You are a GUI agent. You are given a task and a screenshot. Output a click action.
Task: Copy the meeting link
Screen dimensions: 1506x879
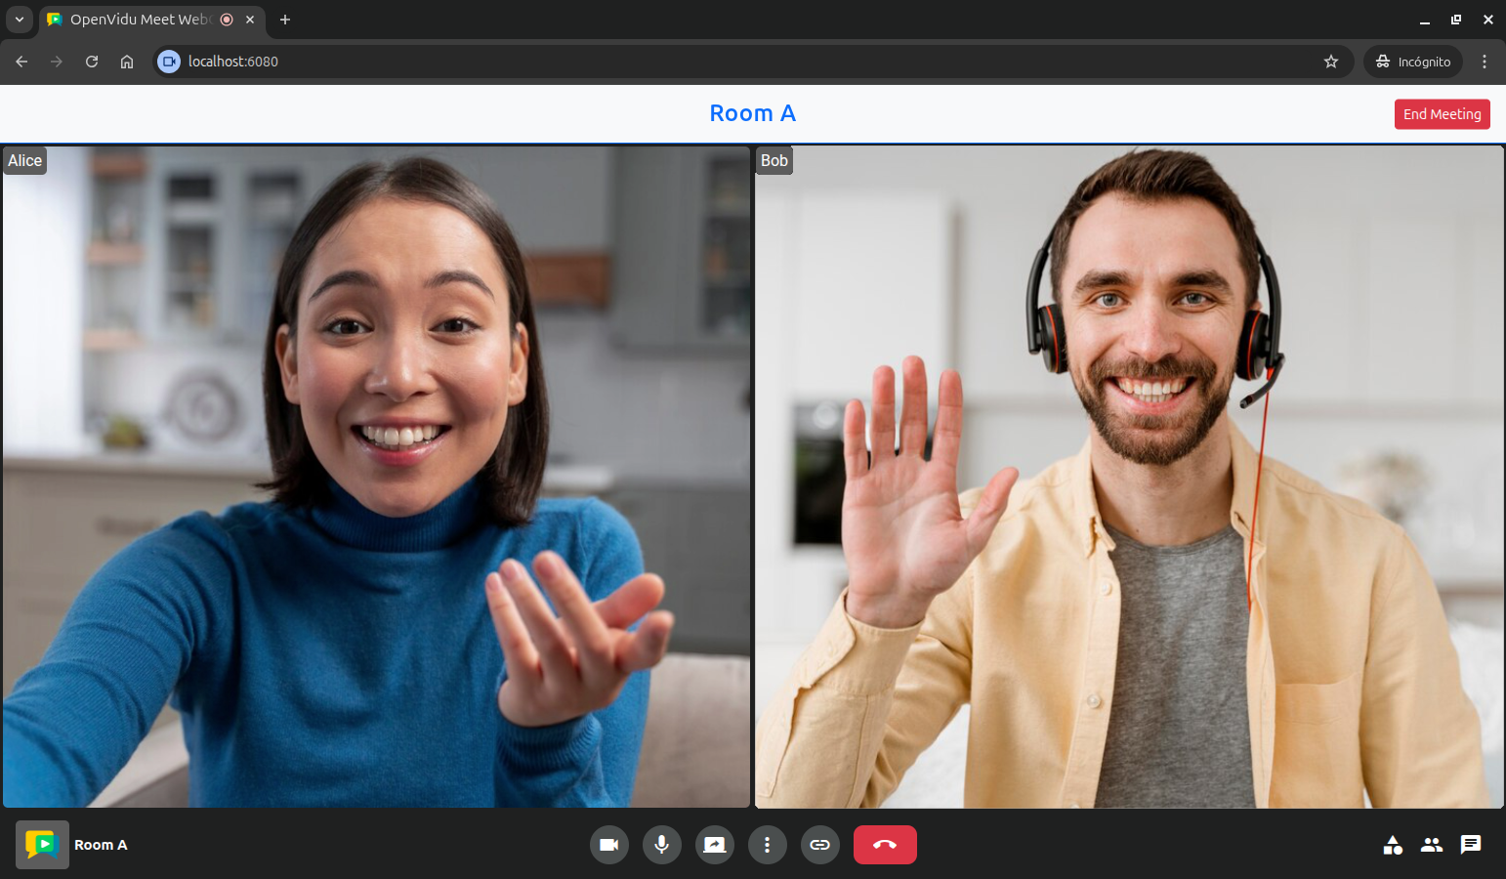(819, 845)
